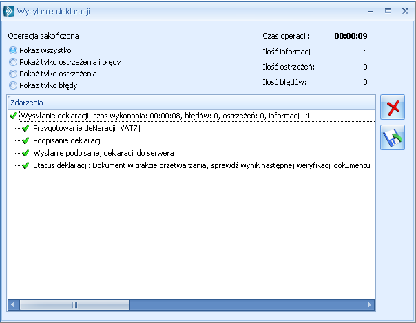Click the horizontal scrollbar right arrow

[369, 304]
